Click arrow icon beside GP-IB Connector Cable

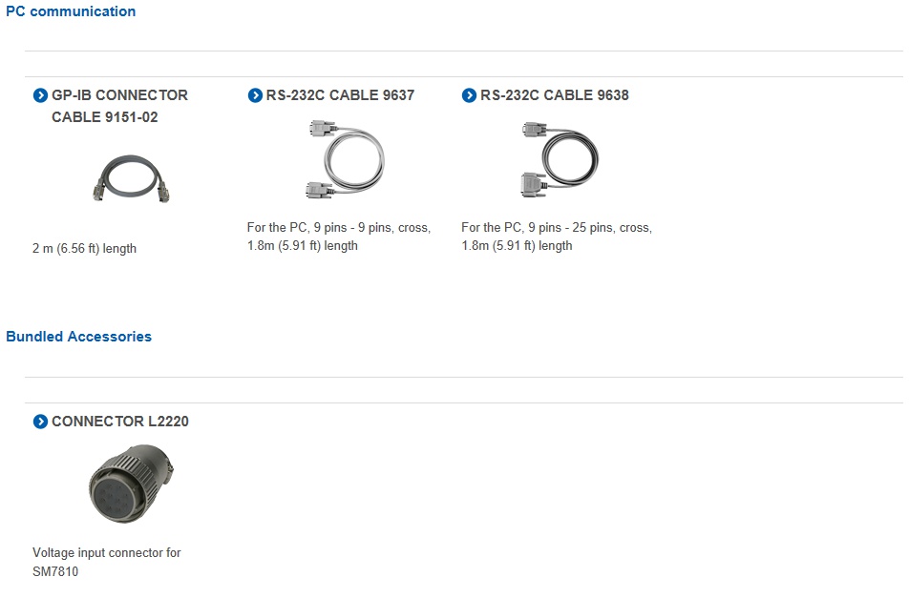40,95
